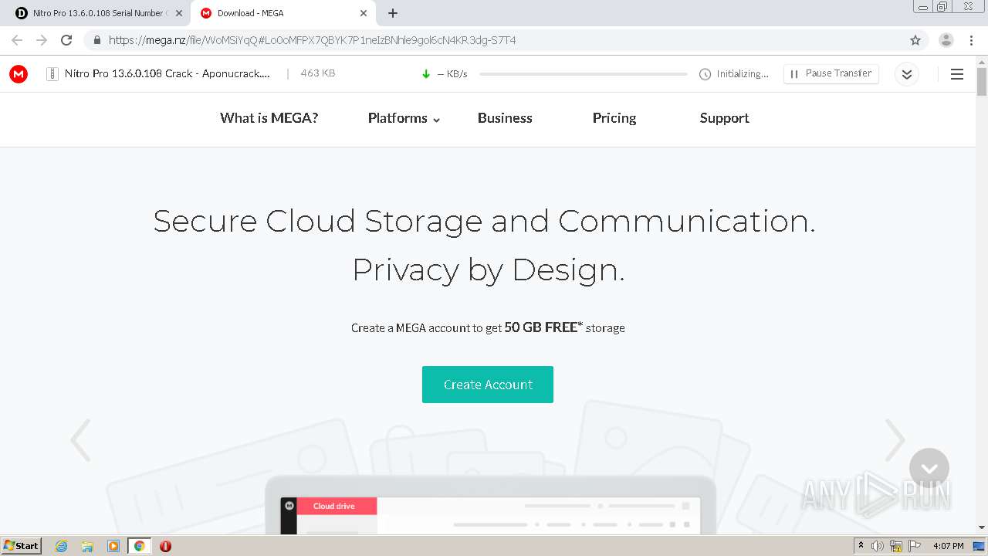988x556 pixels.
Task: Open the What is MEGA? page
Action: [x=269, y=118]
